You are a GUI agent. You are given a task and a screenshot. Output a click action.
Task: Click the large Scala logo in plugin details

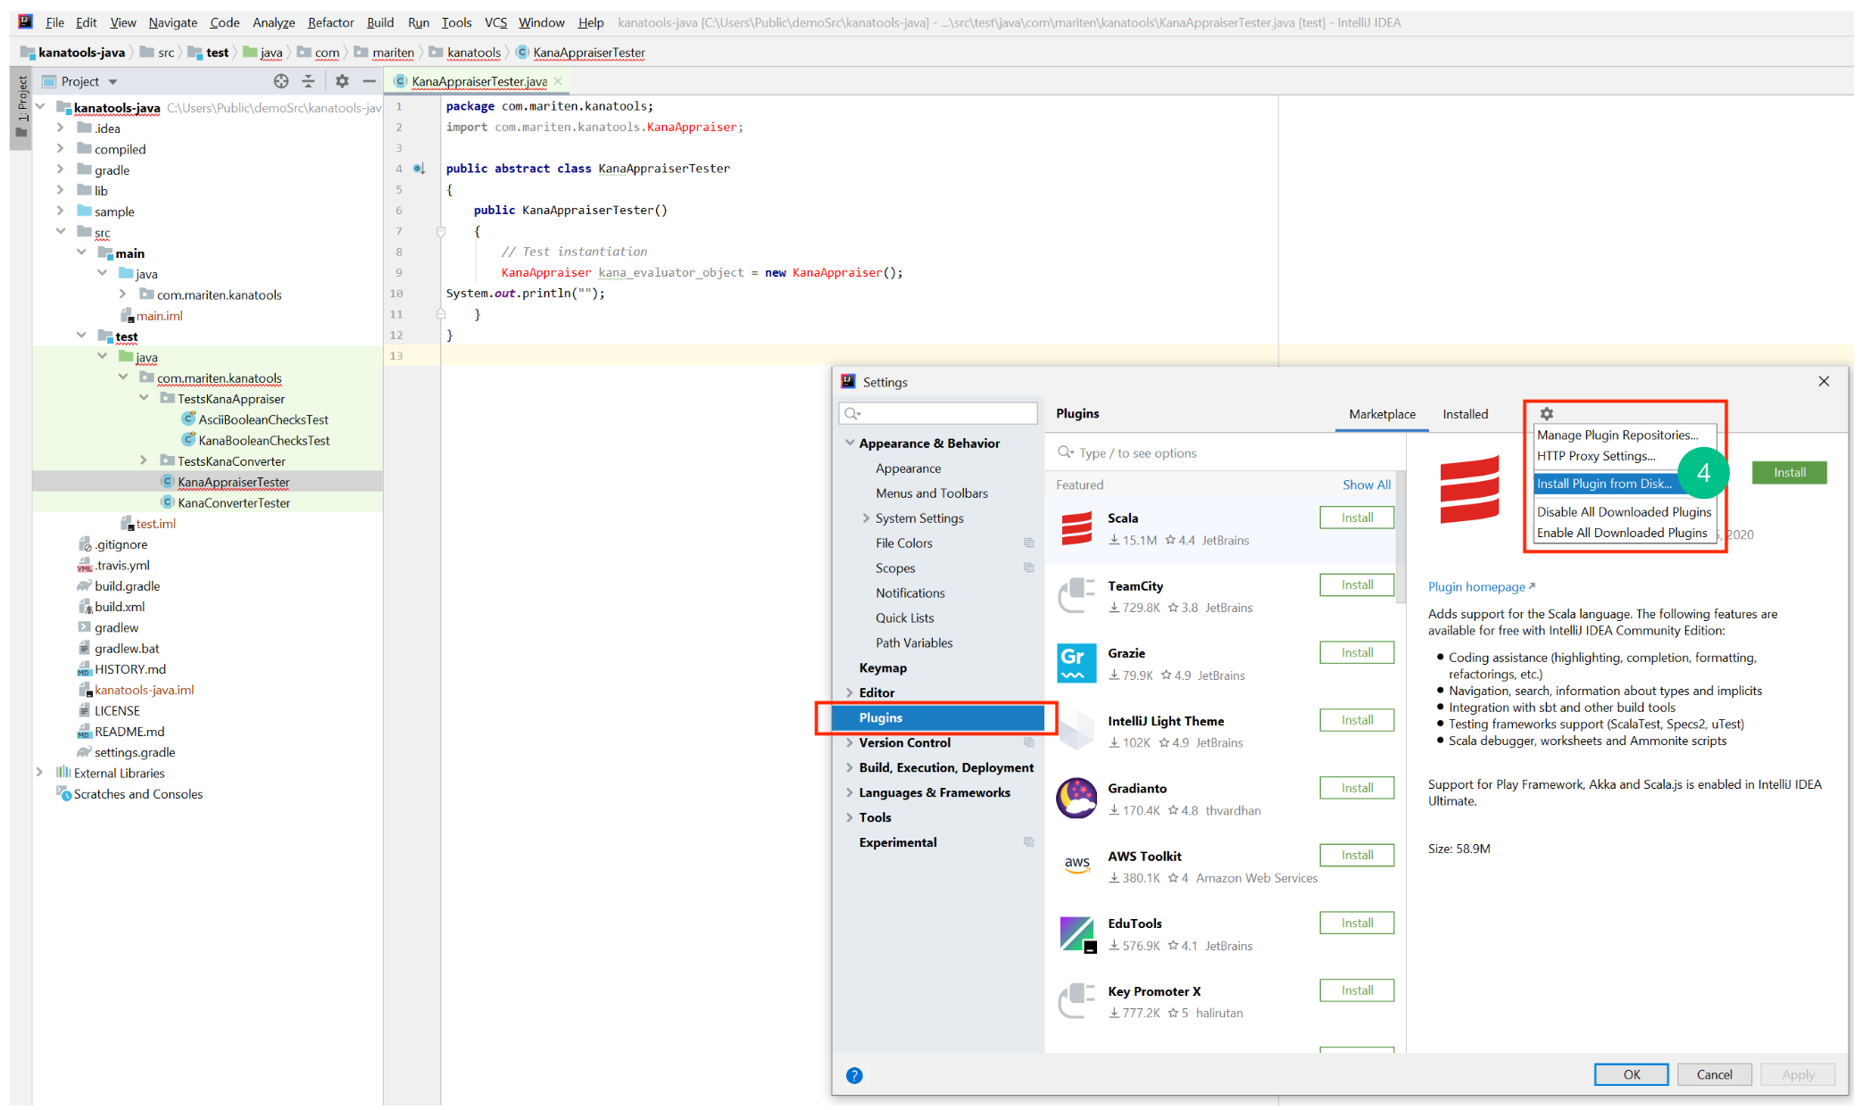point(1469,489)
